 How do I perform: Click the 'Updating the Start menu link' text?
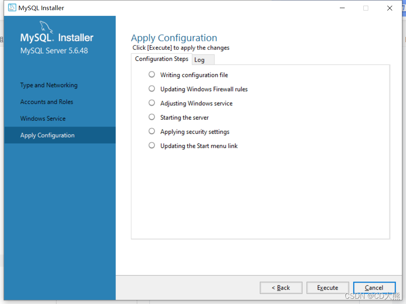(199, 146)
